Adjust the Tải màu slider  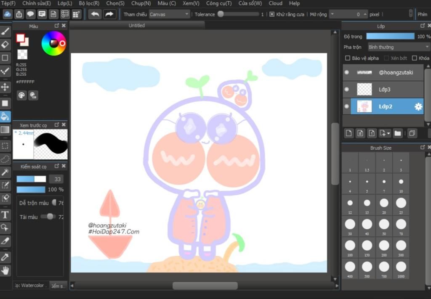(x=48, y=217)
